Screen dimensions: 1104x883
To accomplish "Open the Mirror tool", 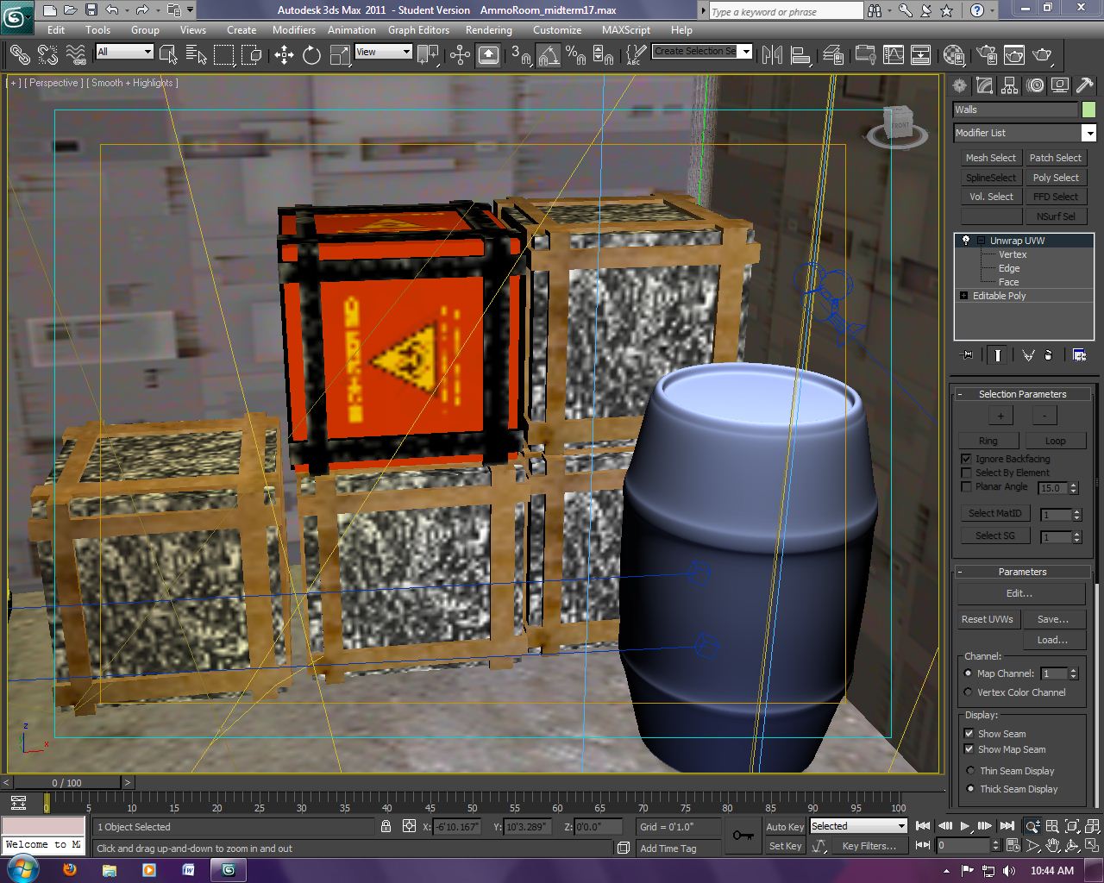I will (772, 55).
